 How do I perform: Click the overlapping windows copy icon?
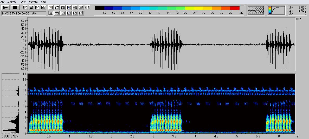pos(25,7)
